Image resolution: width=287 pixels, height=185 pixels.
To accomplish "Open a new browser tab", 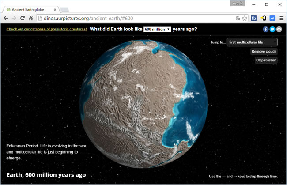I will click(x=64, y=10).
